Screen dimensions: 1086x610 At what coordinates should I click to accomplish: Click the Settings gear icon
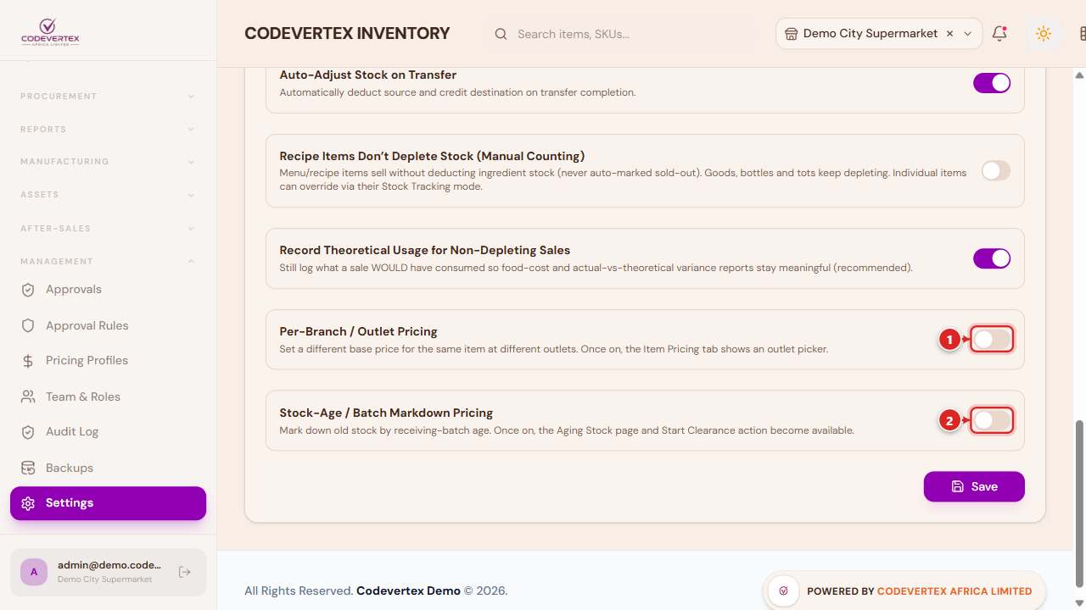[x=28, y=503]
